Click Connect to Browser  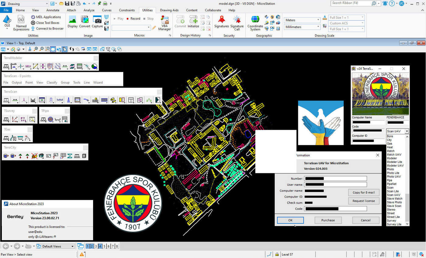point(47,29)
